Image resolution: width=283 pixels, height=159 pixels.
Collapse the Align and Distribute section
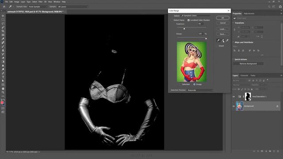coord(233,42)
